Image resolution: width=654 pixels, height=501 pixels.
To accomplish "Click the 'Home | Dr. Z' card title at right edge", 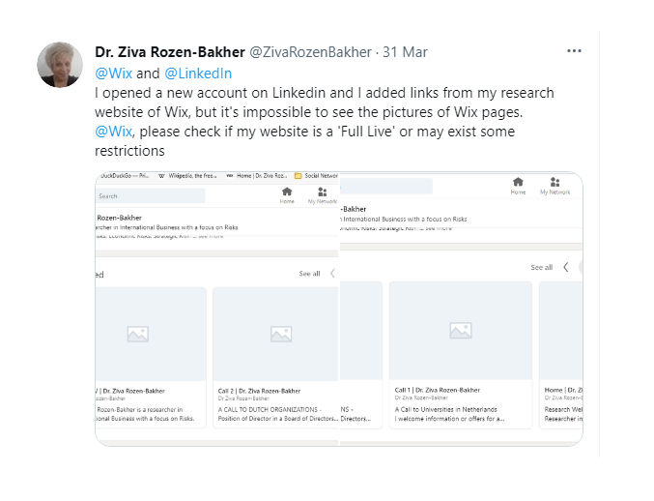I will (563, 390).
